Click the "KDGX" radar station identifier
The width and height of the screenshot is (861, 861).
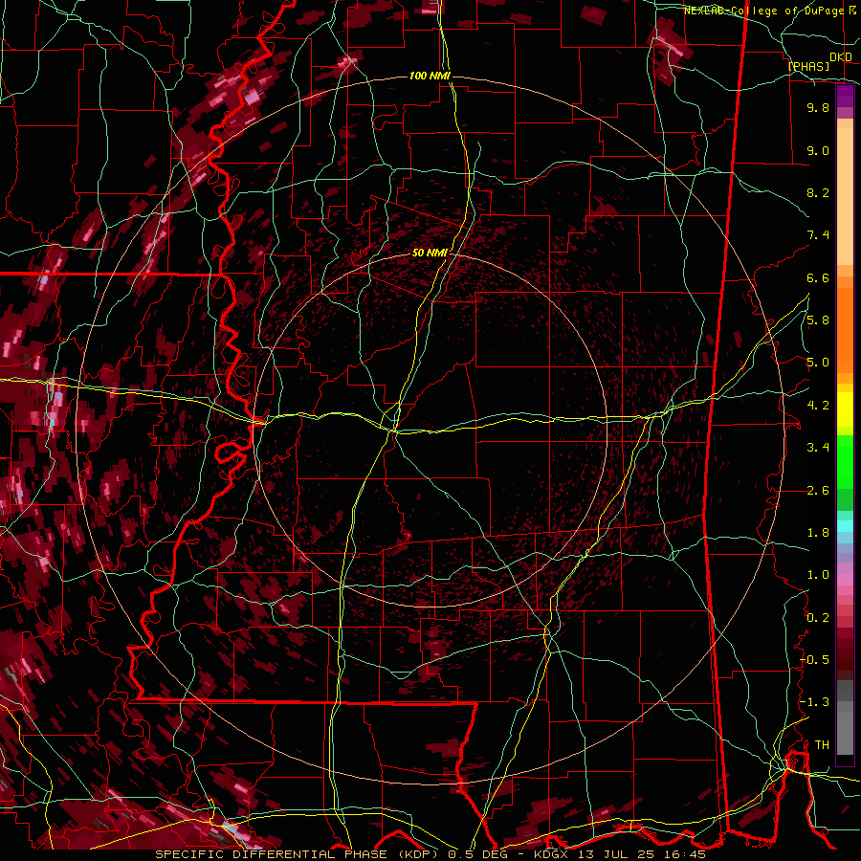[x=551, y=854]
